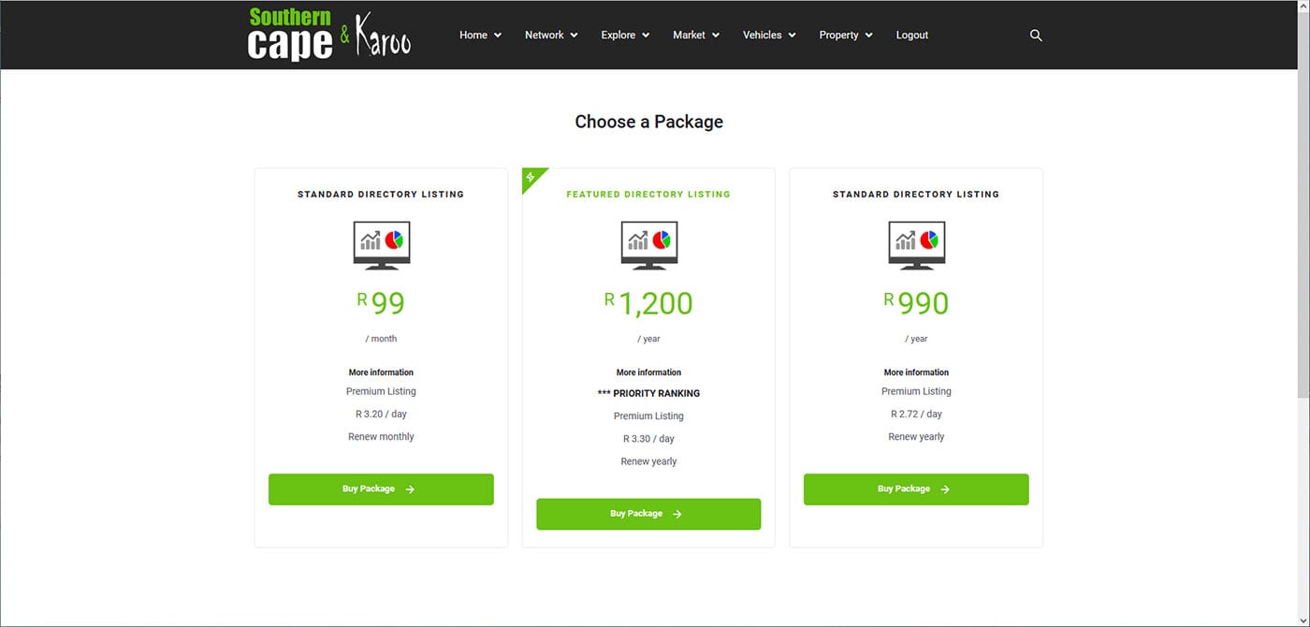Click the arrow on the R99 Buy Package button
The height and width of the screenshot is (627, 1310).
click(x=410, y=489)
